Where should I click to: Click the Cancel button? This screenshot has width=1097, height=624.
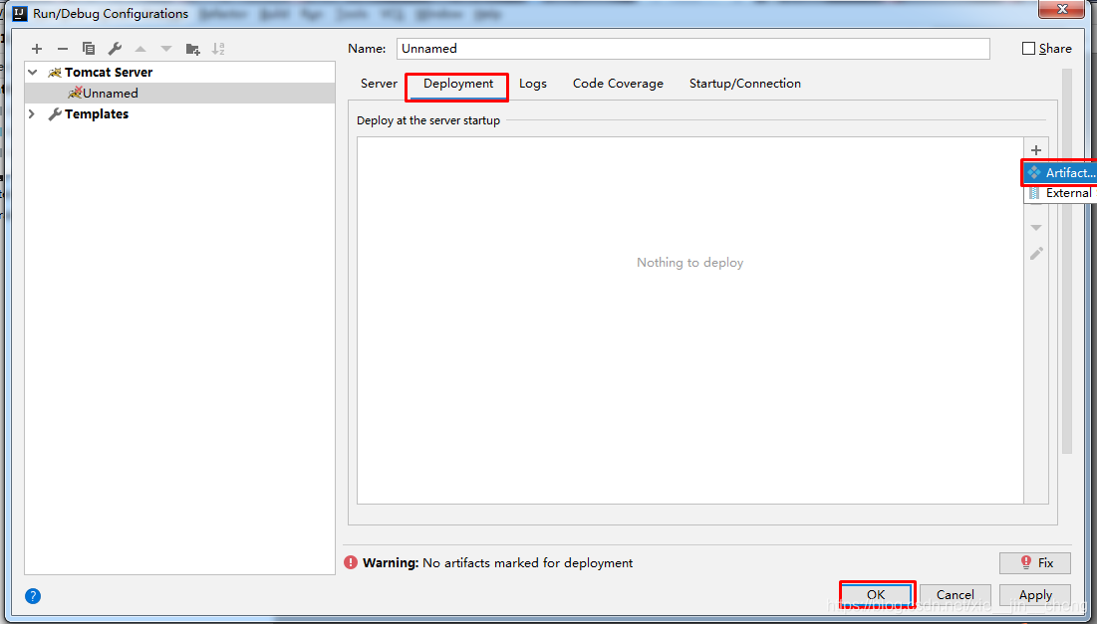(955, 595)
